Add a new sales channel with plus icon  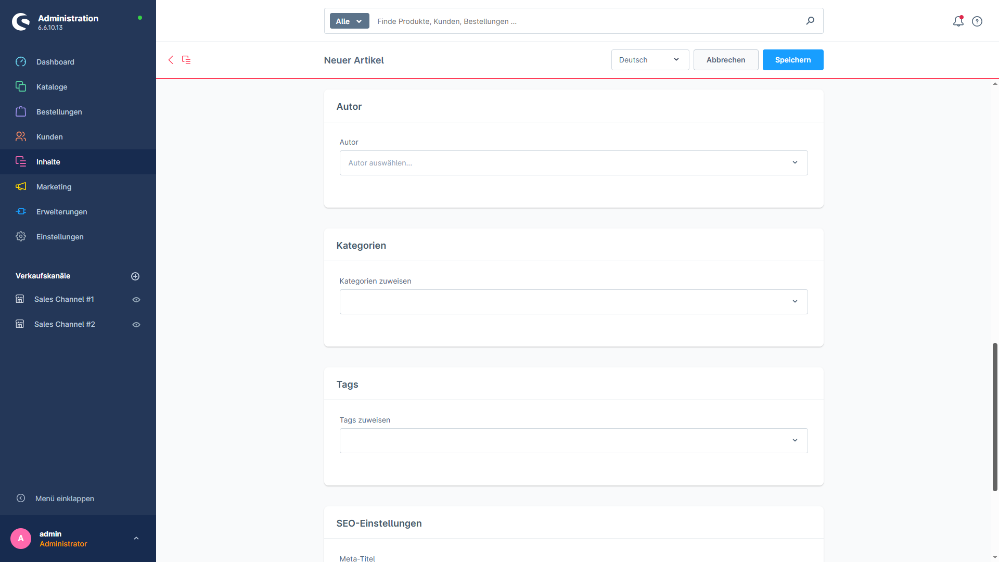pos(135,276)
